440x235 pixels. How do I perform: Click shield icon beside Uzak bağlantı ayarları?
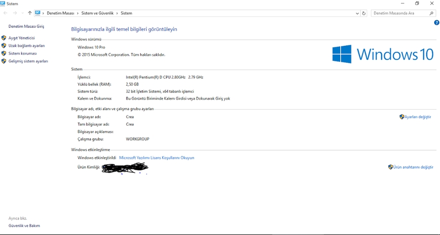(3, 46)
